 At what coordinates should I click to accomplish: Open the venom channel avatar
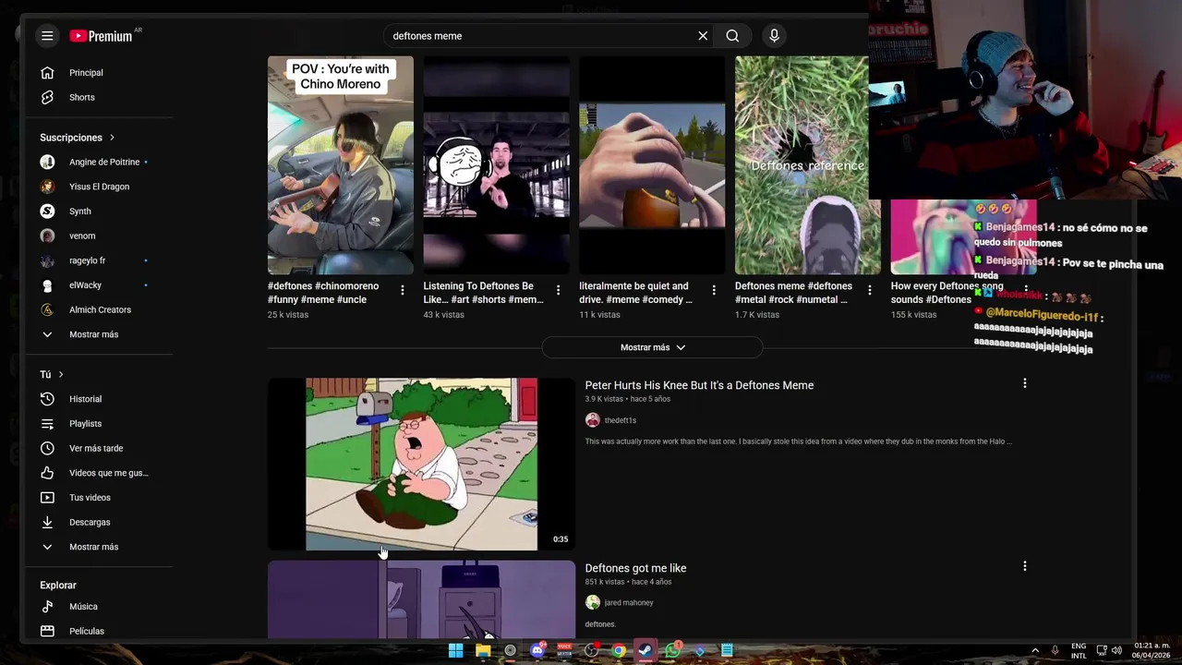[47, 236]
